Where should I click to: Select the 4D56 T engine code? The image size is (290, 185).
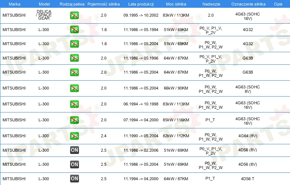point(248,179)
